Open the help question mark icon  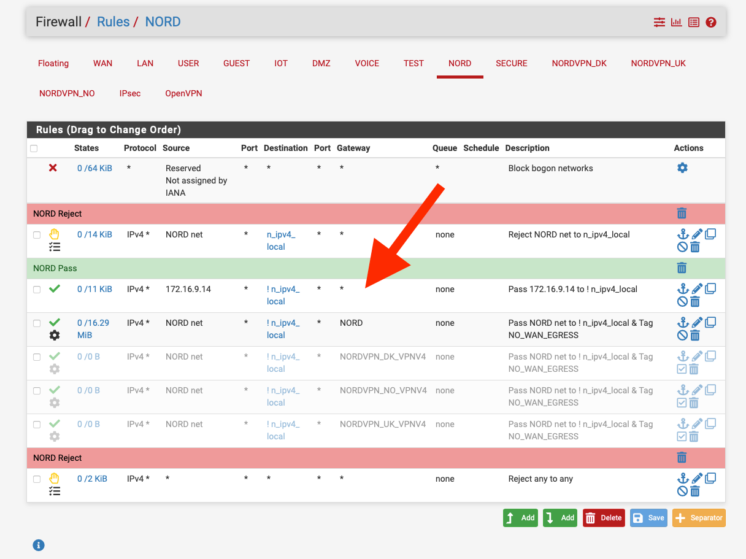pyautogui.click(x=711, y=22)
